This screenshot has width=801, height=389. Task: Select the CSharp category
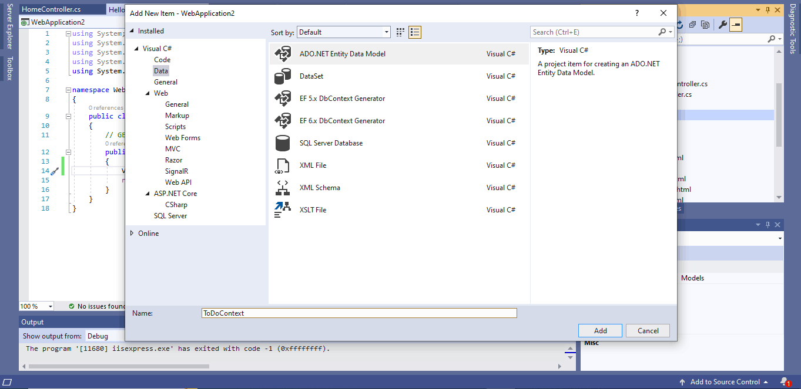tap(176, 205)
